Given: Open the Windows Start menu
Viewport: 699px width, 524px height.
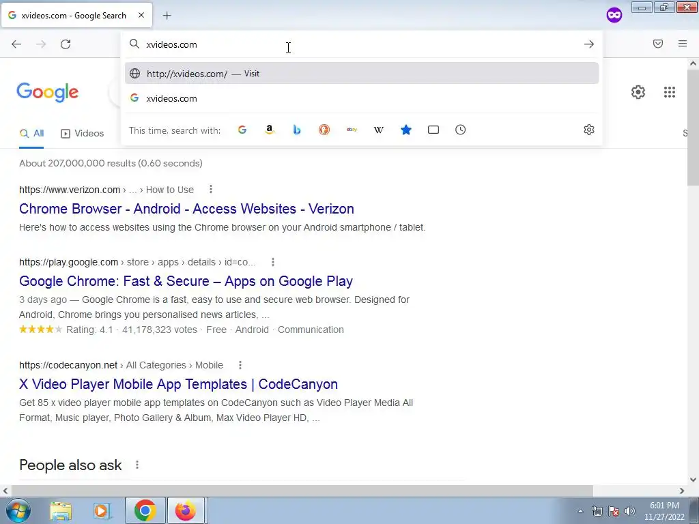Looking at the screenshot, I should coord(18,510).
